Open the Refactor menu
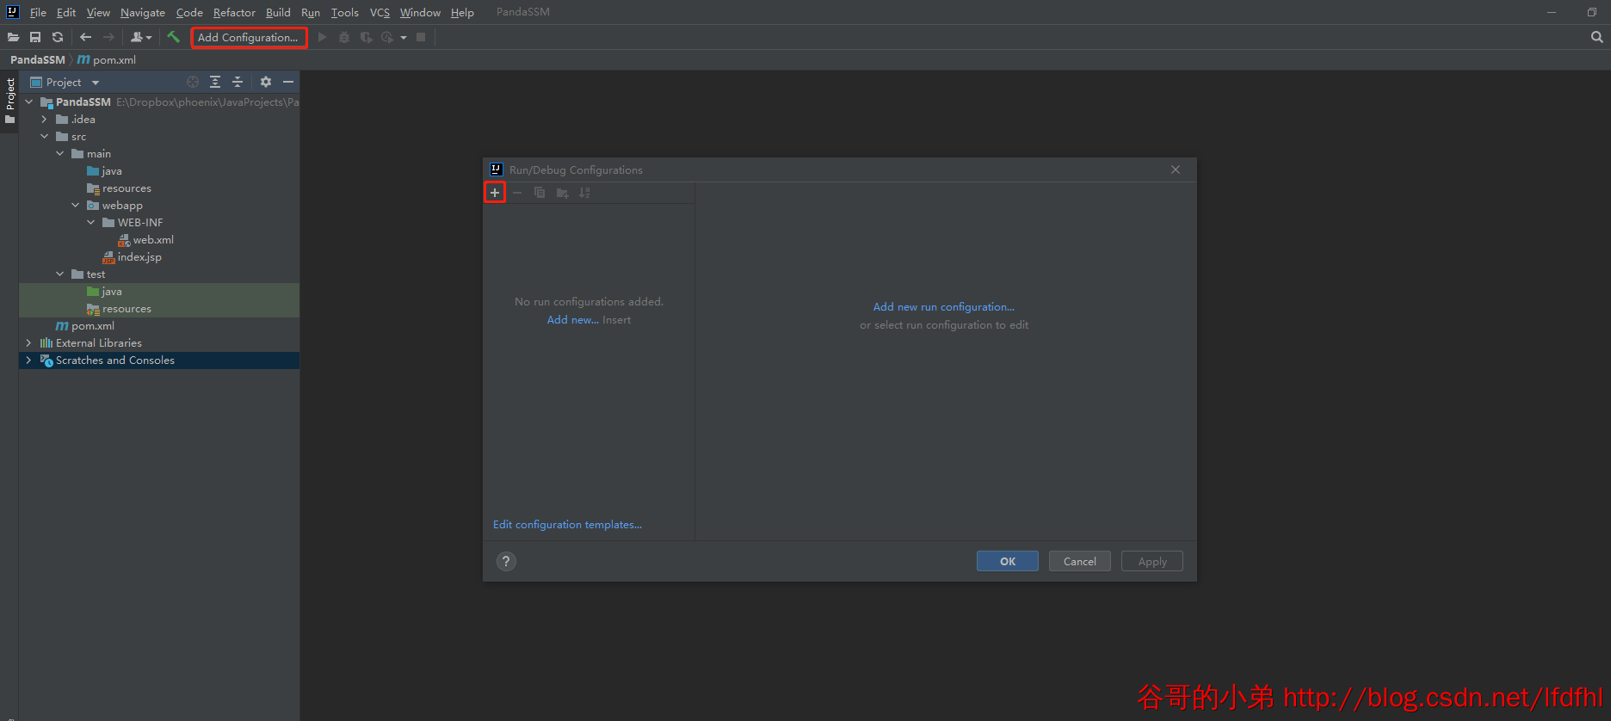1611x721 pixels. click(234, 12)
